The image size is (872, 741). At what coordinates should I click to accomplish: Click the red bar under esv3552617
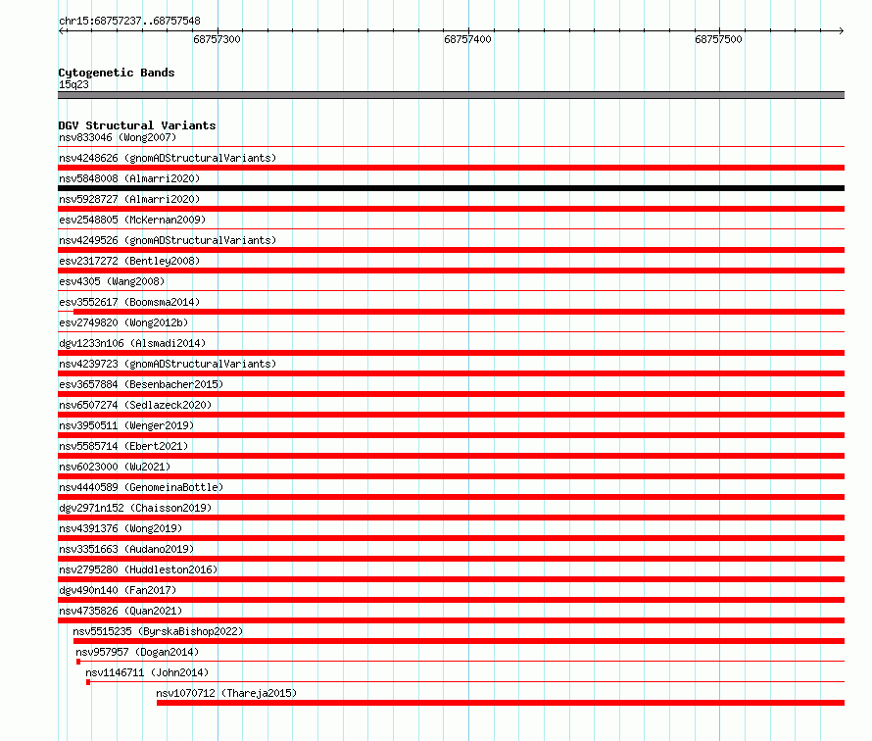[459, 312]
